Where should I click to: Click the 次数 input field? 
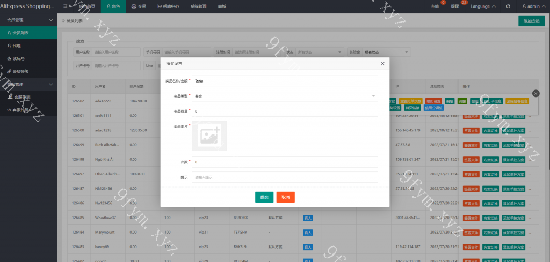click(x=285, y=162)
